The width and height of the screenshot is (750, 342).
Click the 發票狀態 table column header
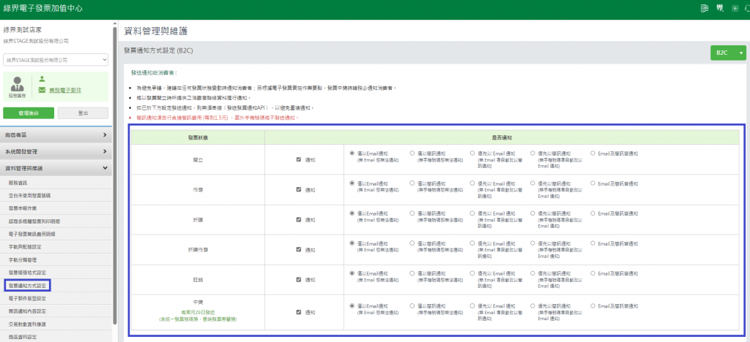point(198,137)
